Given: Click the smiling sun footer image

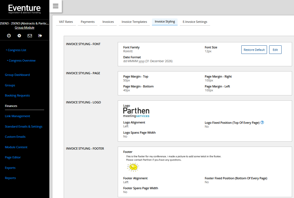Looking at the screenshot, I should (x=133, y=167).
